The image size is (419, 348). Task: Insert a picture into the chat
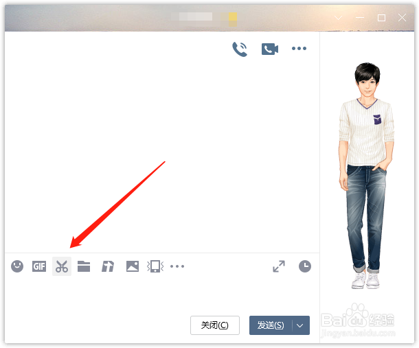pyautogui.click(x=133, y=266)
